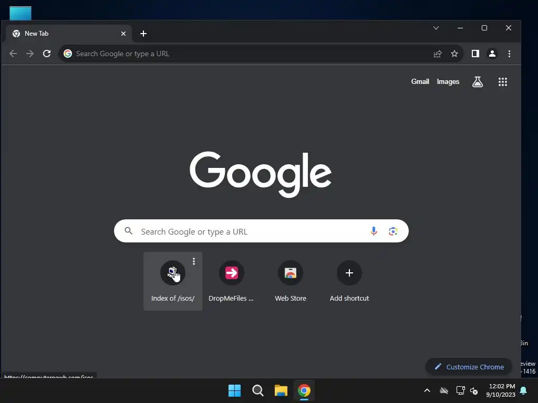538x403 pixels.
Task: Open the profile avatar menu
Action: (492, 54)
